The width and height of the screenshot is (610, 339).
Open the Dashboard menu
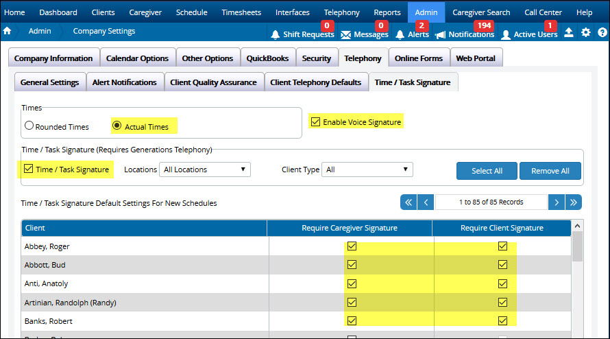[58, 12]
